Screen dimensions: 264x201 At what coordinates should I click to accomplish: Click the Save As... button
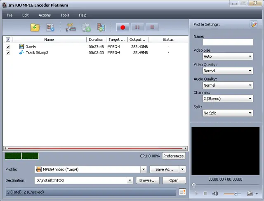point(164,170)
